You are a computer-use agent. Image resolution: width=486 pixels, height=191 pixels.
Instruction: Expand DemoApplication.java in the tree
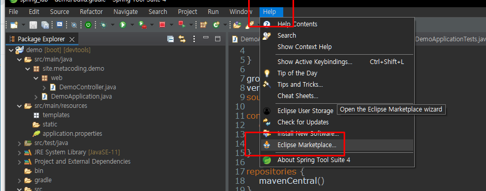[x=36, y=97]
